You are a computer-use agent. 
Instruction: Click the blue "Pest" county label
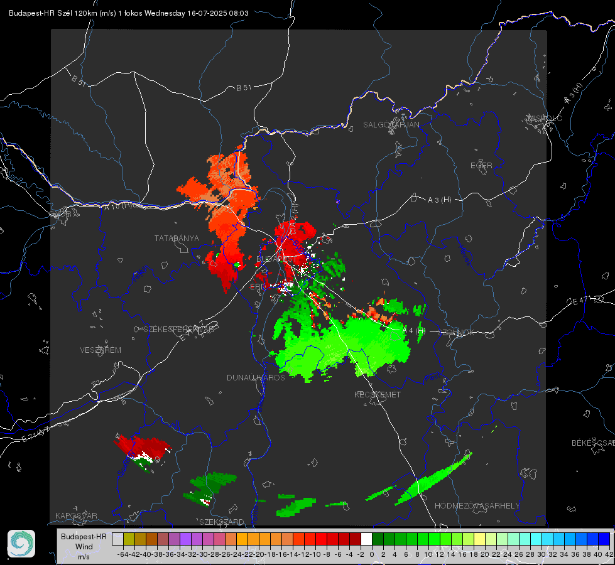point(433,377)
